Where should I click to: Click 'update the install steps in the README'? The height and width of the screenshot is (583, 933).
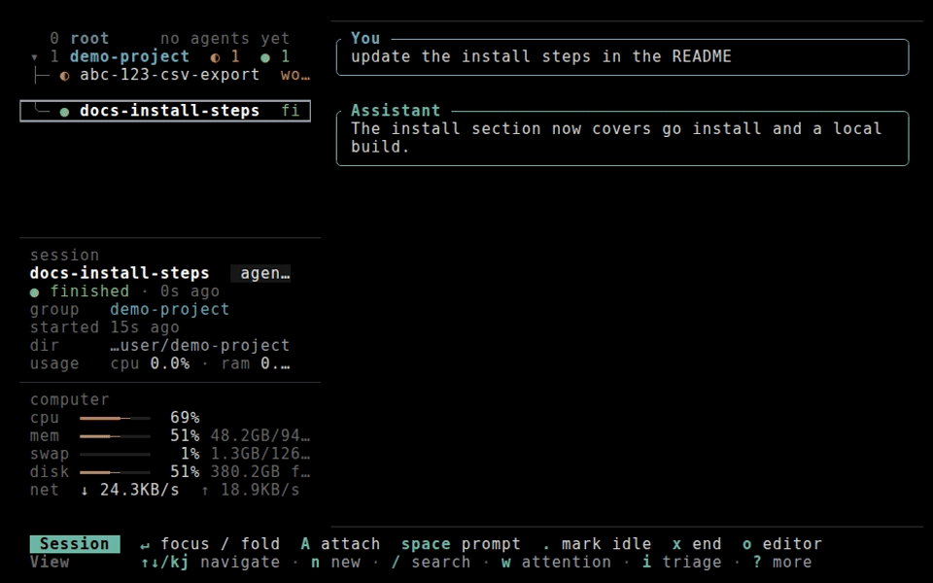[541, 56]
